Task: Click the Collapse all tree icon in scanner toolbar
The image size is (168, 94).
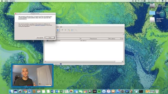Action: click(x=72, y=30)
